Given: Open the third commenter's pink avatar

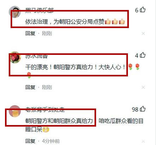Looking at the screenshot, I should tap(15, 111).
